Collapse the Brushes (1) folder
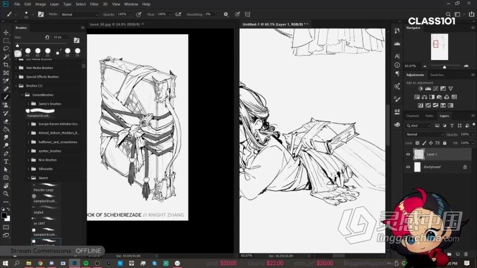 click(16, 86)
